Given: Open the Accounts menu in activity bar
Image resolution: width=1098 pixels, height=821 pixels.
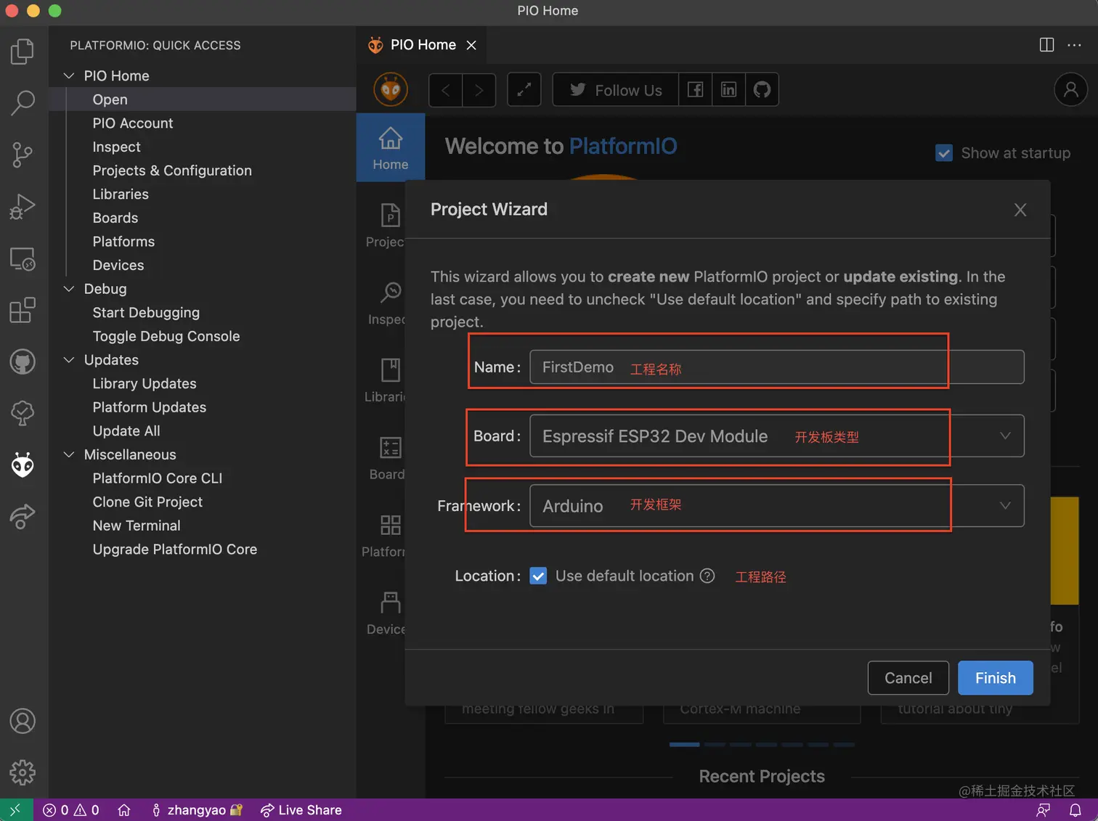Looking at the screenshot, I should (23, 721).
